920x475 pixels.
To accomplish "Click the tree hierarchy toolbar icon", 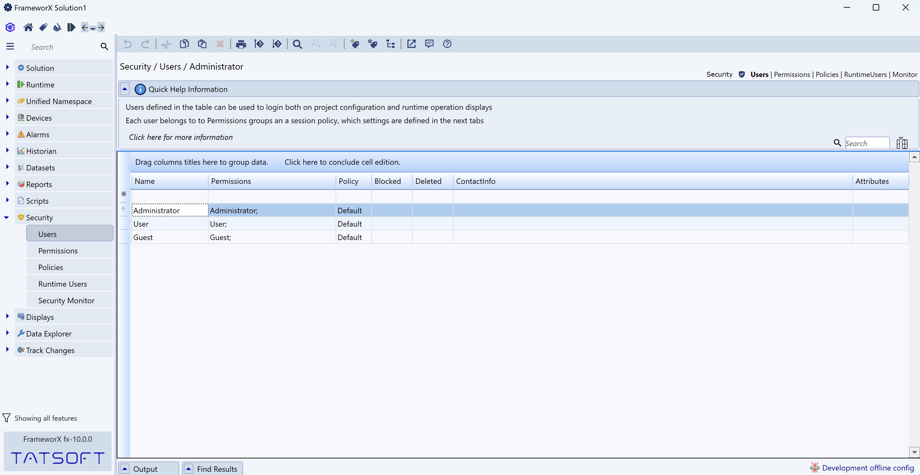I will [x=390, y=44].
